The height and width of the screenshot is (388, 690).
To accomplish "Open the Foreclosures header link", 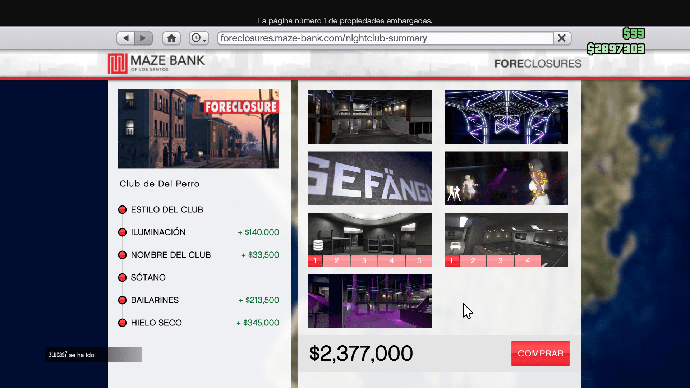I will click(538, 64).
